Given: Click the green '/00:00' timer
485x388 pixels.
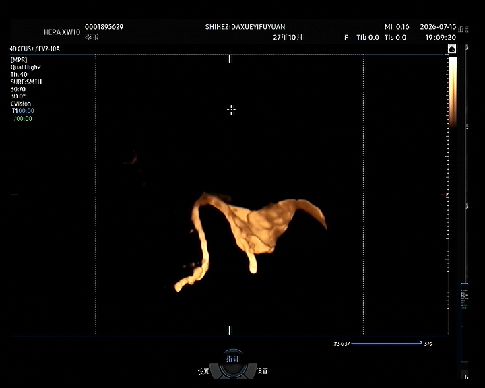Looking at the screenshot, I should click(x=23, y=119).
